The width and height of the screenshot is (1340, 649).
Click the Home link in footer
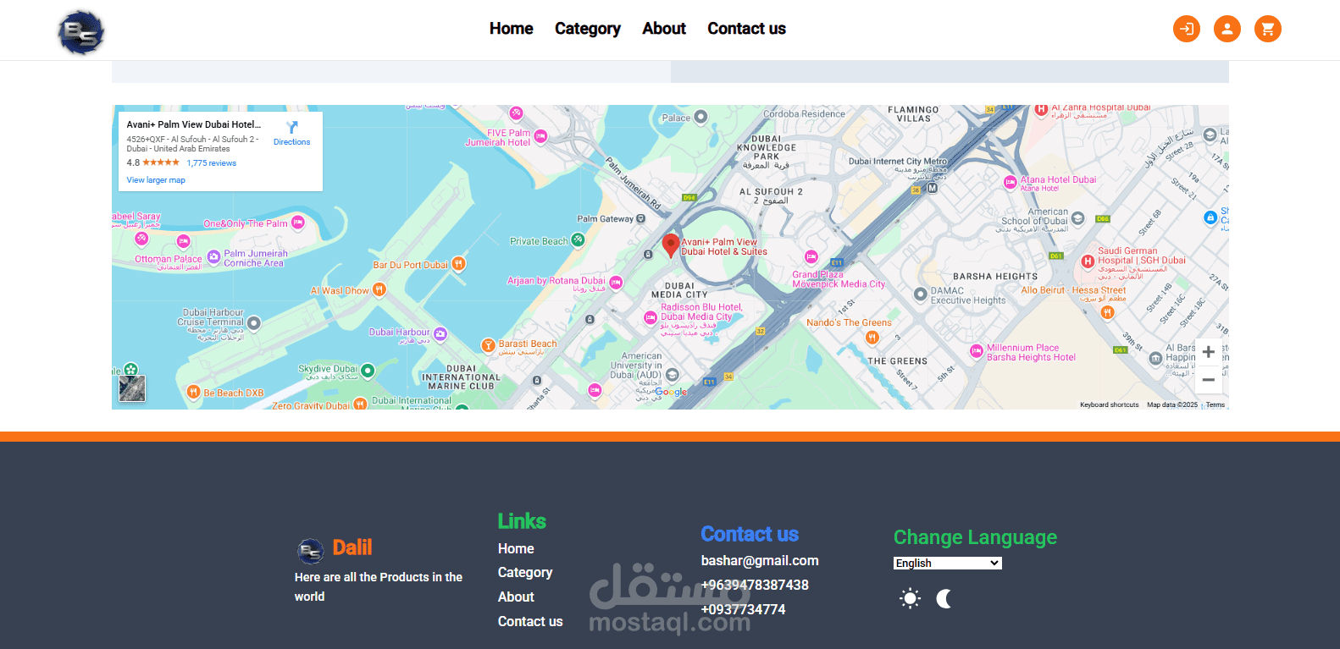[x=516, y=548]
